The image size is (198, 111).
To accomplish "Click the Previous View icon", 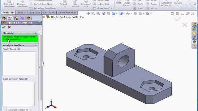I will point(103,14).
